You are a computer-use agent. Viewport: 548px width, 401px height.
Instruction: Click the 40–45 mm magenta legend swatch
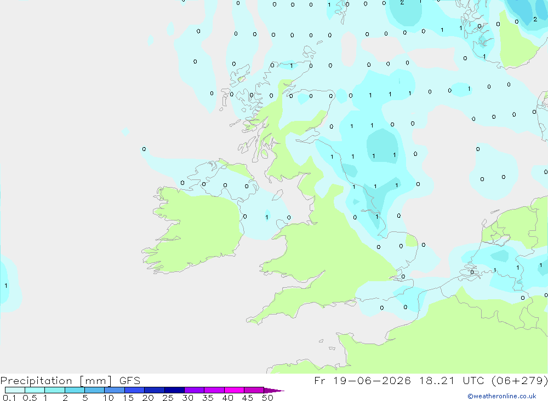click(234, 390)
